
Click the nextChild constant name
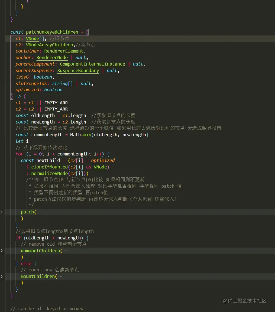coord(48,160)
